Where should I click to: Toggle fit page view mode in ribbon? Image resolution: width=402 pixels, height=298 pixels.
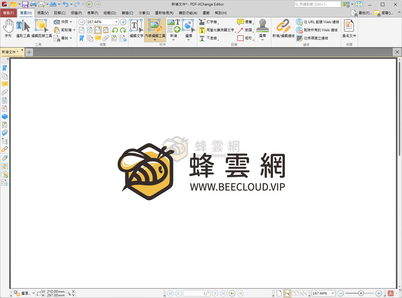(90, 30)
